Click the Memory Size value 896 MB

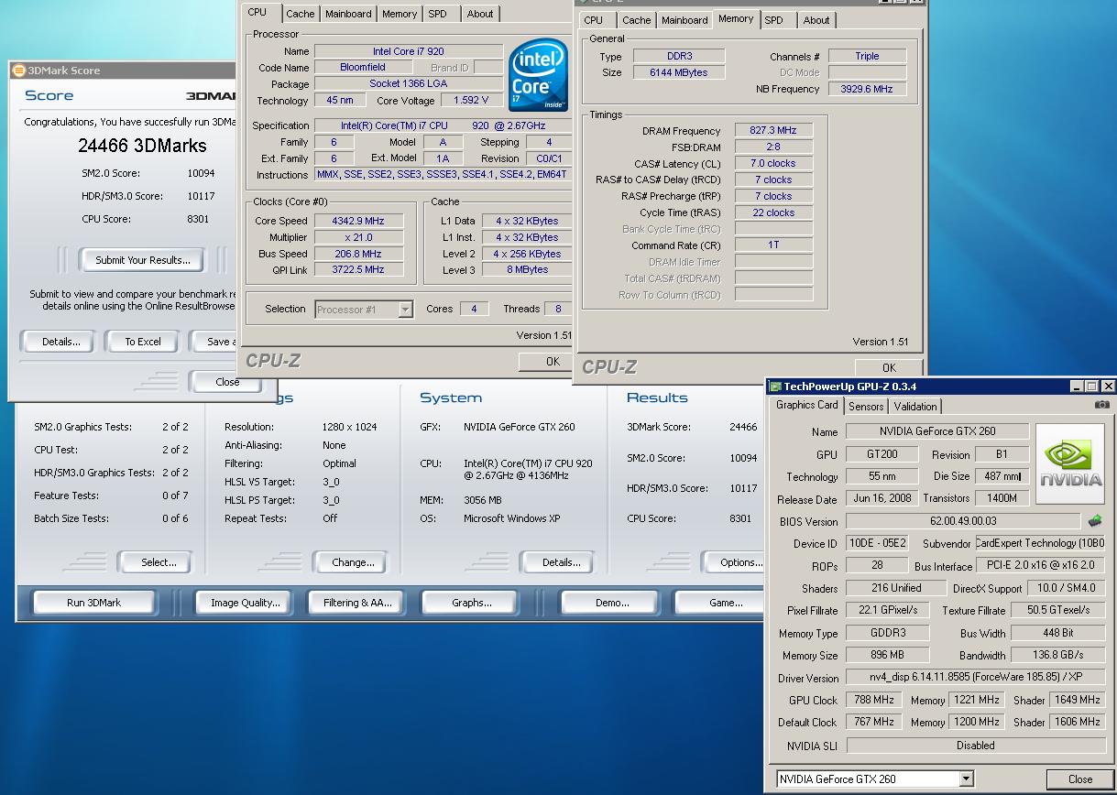(x=887, y=655)
